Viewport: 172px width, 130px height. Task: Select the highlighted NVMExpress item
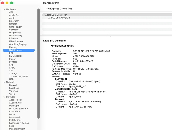pos(19,50)
